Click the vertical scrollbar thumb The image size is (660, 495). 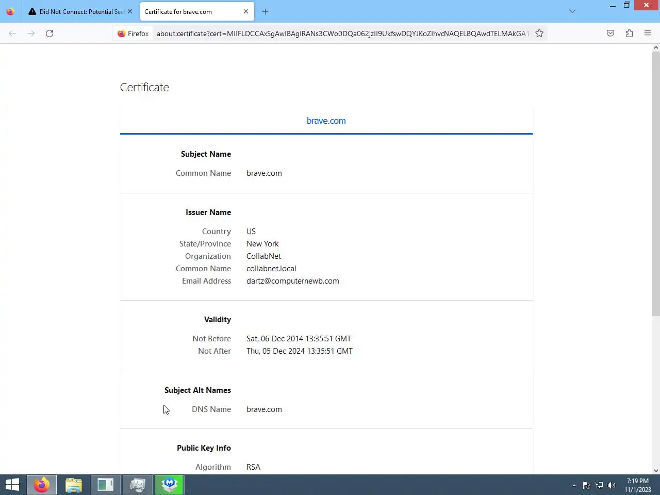coord(656,184)
